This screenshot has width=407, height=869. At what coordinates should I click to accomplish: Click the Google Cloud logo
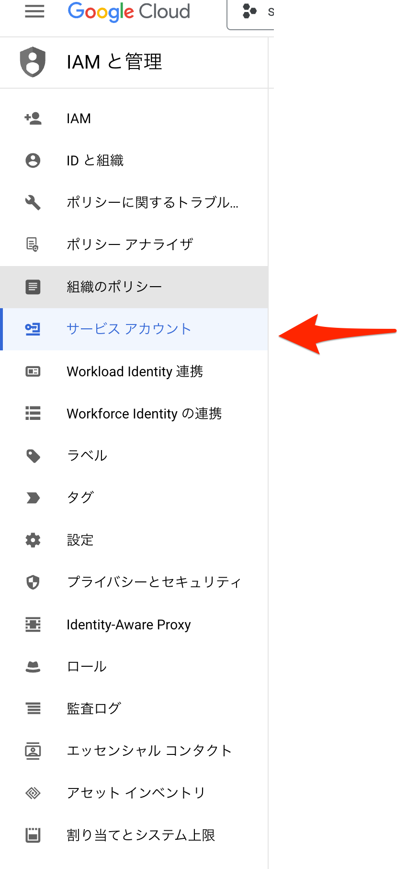tap(129, 12)
